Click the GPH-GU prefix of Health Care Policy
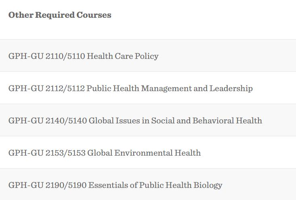296x200 pixels. tap(26, 56)
